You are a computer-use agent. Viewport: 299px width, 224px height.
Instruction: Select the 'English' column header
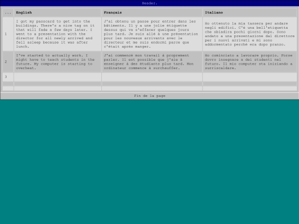pos(58,13)
